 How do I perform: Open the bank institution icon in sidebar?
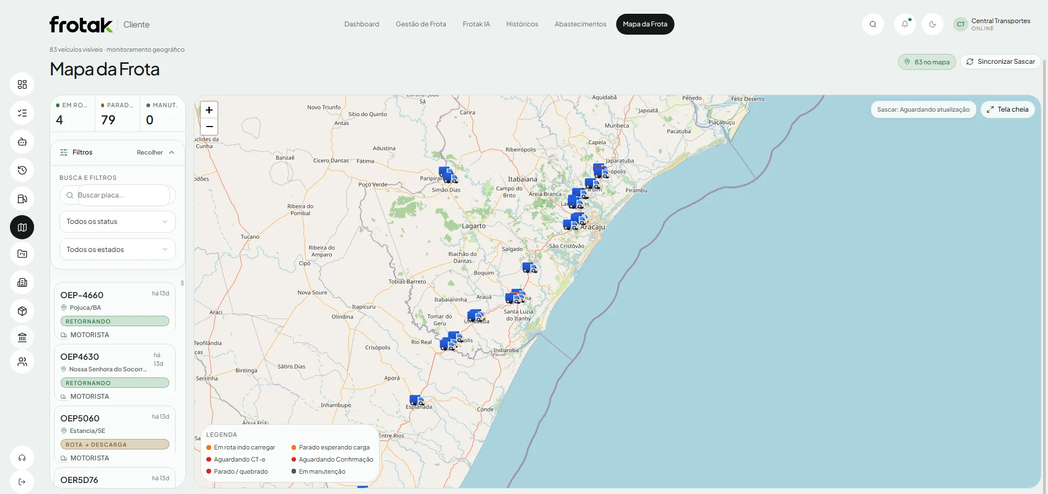(22, 338)
